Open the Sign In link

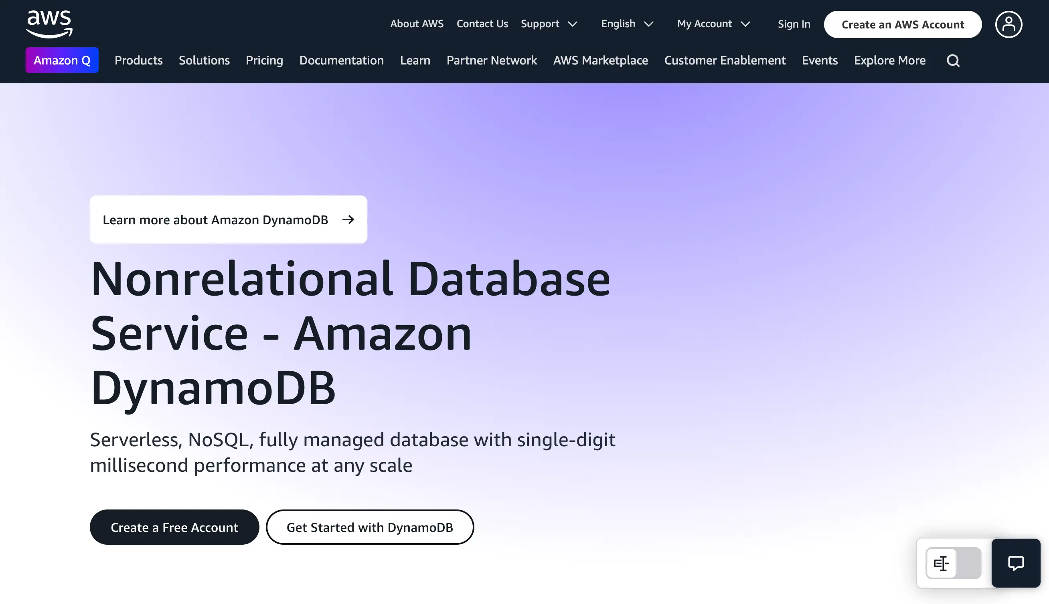(x=794, y=24)
